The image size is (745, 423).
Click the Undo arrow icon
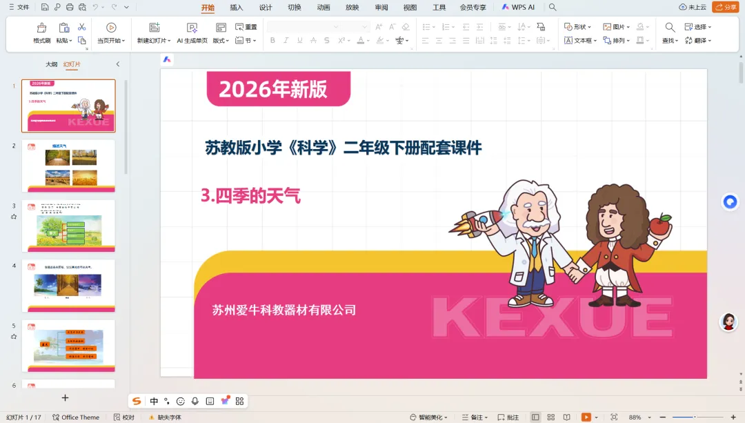click(95, 7)
